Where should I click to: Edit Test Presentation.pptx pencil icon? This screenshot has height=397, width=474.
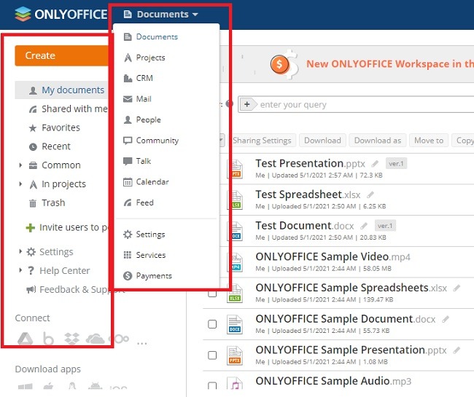click(x=375, y=164)
